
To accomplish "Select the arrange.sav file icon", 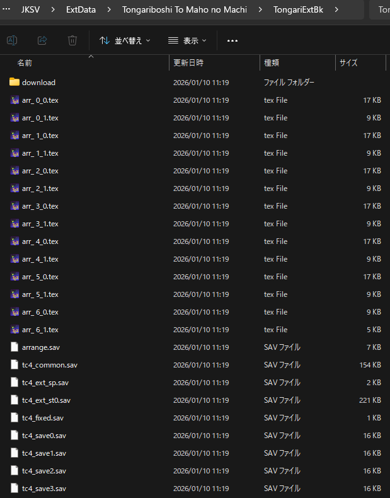I will [14, 347].
